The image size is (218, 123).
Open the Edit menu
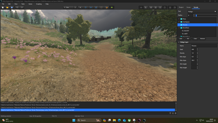point(9,4)
